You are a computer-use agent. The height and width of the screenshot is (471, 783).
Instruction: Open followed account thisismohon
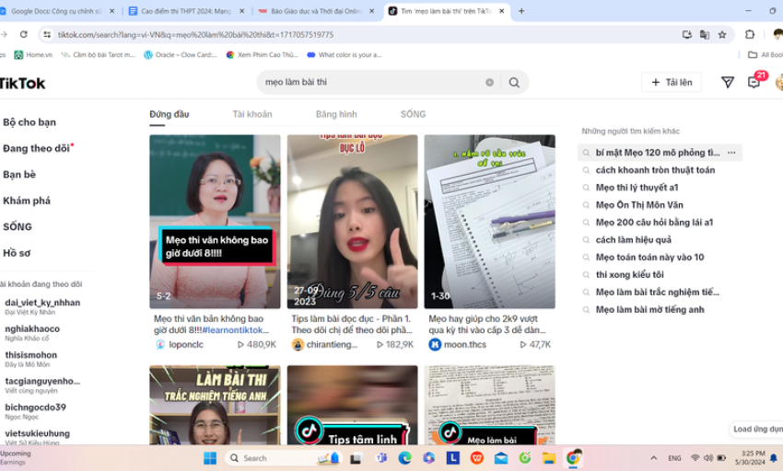click(31, 359)
